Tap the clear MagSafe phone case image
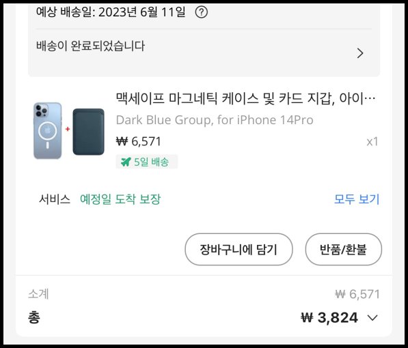The image size is (408, 348). click(48, 130)
